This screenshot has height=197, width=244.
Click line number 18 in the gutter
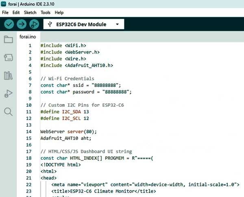click(x=29, y=158)
